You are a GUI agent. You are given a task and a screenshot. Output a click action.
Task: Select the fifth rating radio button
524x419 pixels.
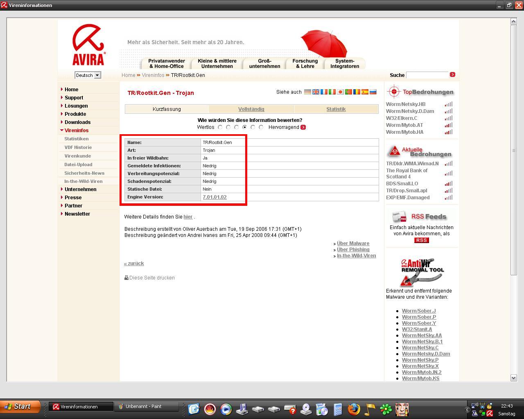tap(253, 127)
